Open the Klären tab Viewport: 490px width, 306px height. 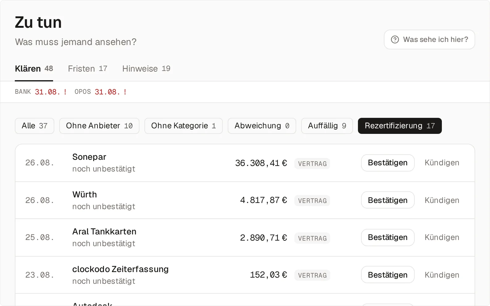coord(34,68)
